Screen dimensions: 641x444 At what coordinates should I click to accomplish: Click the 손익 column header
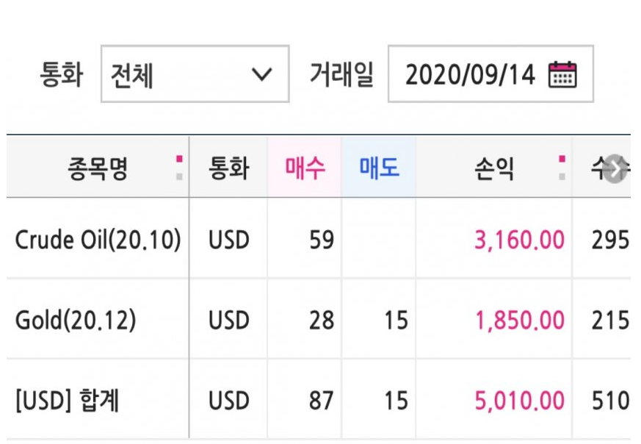point(494,168)
